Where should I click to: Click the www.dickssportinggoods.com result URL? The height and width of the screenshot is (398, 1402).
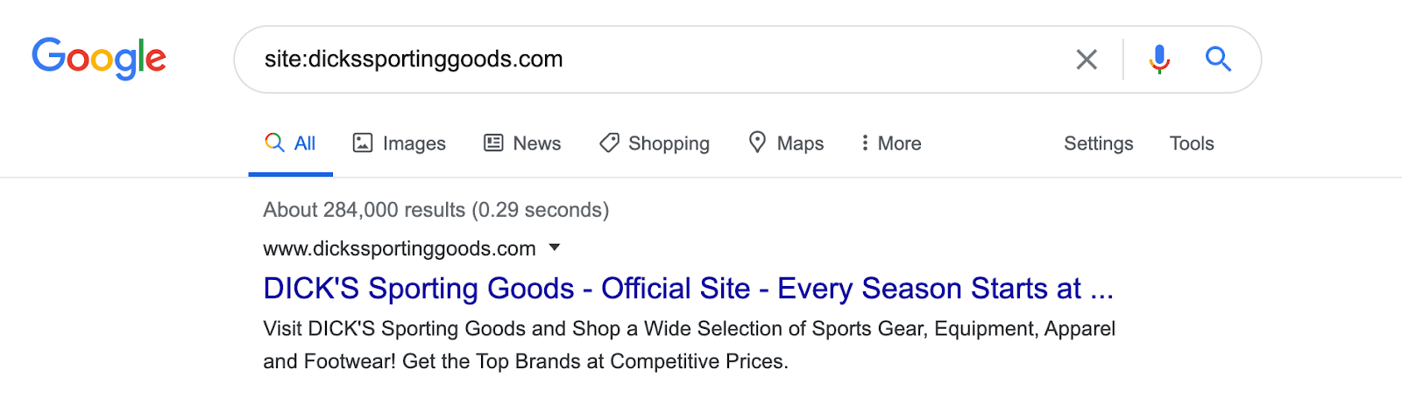400,248
